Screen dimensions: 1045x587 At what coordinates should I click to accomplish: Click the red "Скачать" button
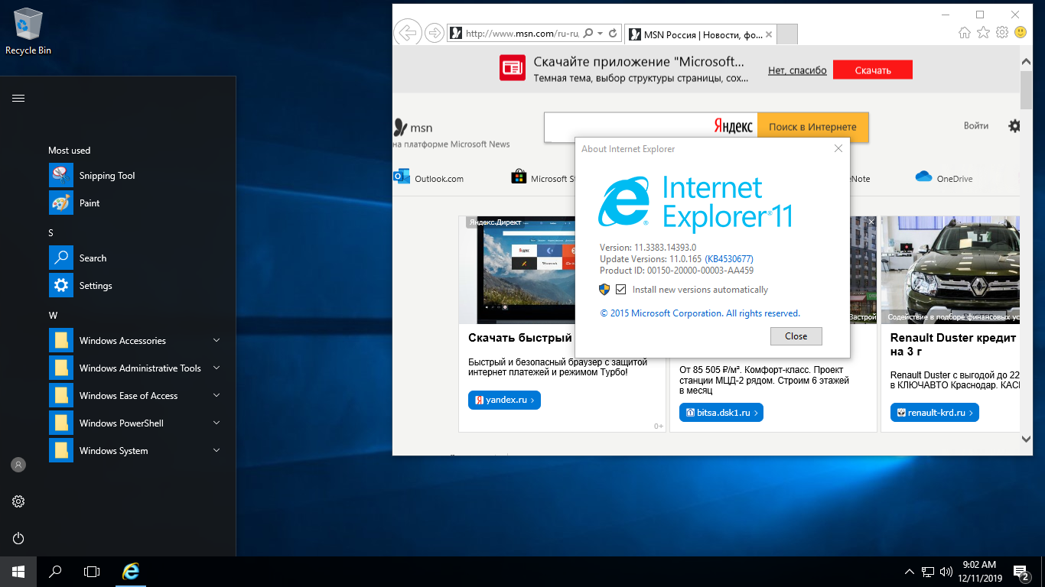873,70
